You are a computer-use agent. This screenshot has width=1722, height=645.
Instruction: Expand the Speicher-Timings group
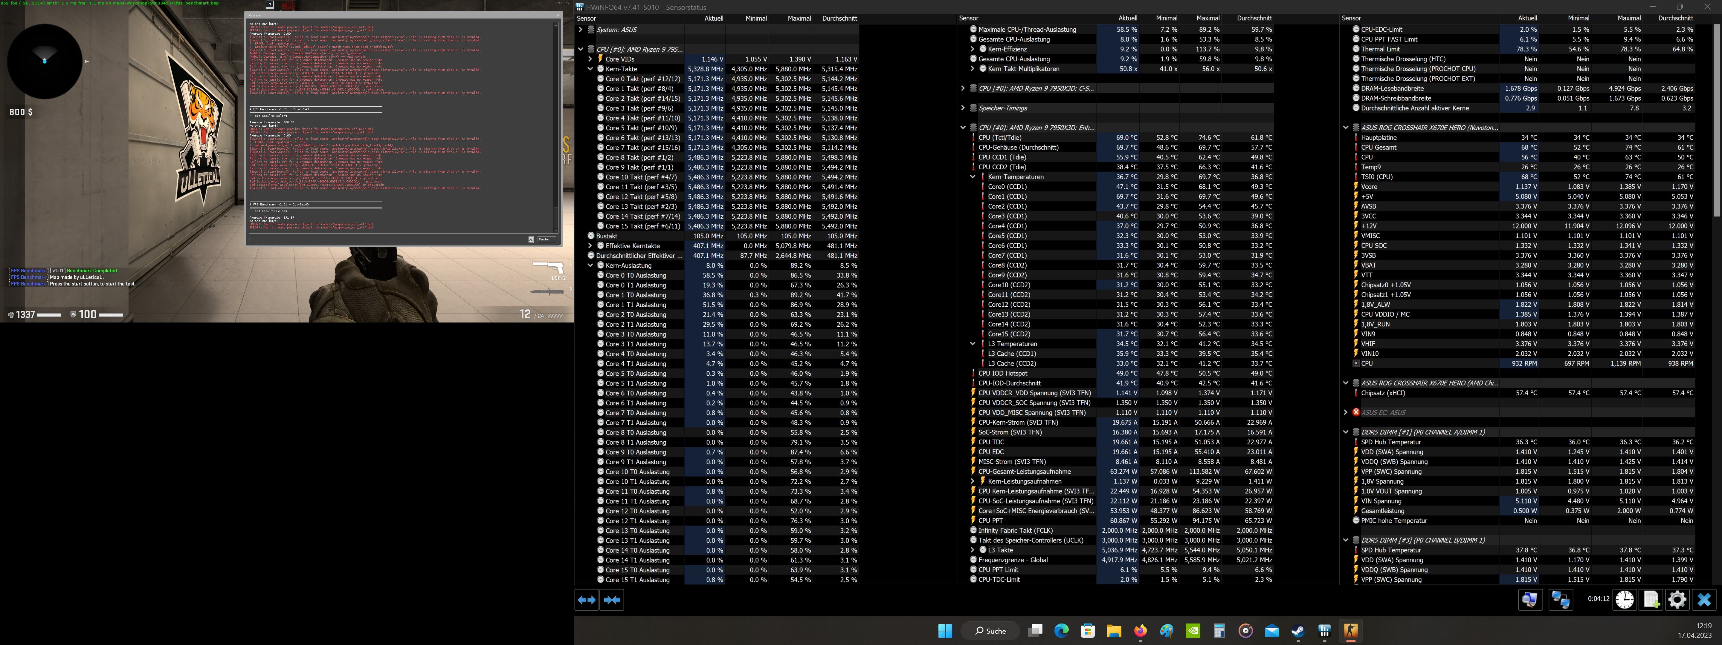tap(963, 108)
